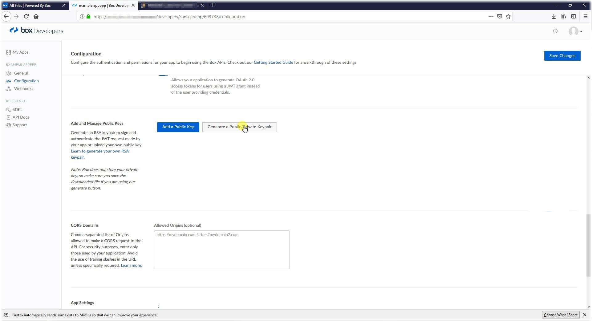592x321 pixels.
Task: Switch to example appppp Box Developers tab
Action: [103, 5]
